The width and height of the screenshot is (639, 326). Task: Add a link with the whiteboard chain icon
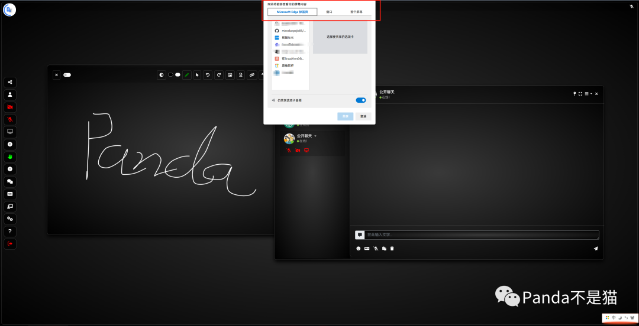(x=252, y=75)
